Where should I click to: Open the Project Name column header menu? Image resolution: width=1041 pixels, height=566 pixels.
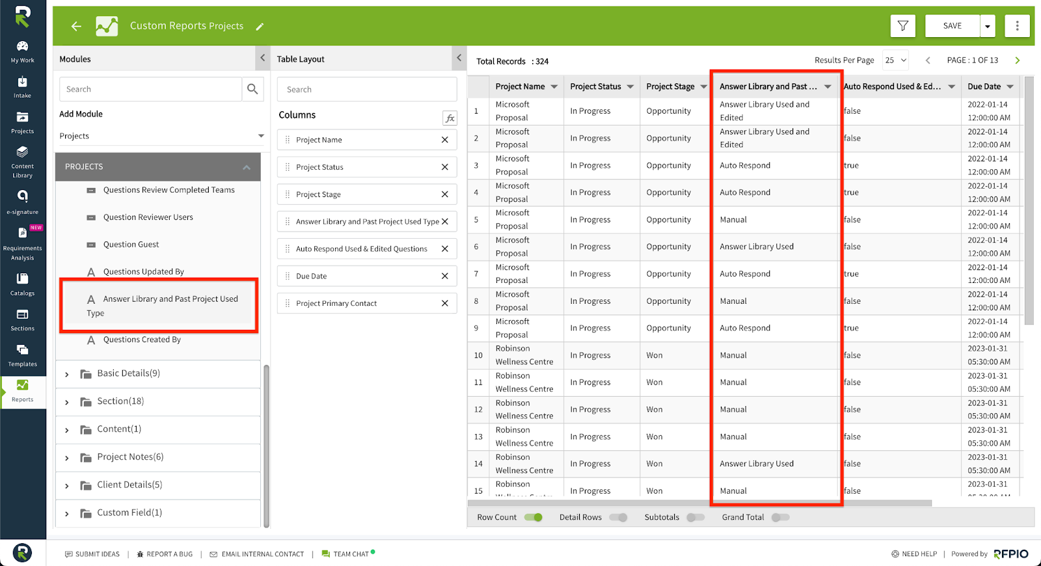(554, 87)
